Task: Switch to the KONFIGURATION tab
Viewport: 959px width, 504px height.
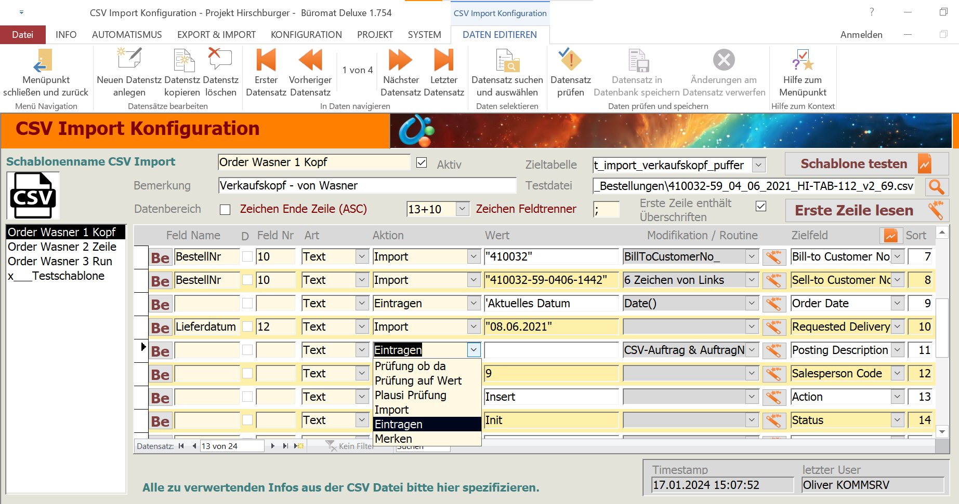Action: (306, 35)
